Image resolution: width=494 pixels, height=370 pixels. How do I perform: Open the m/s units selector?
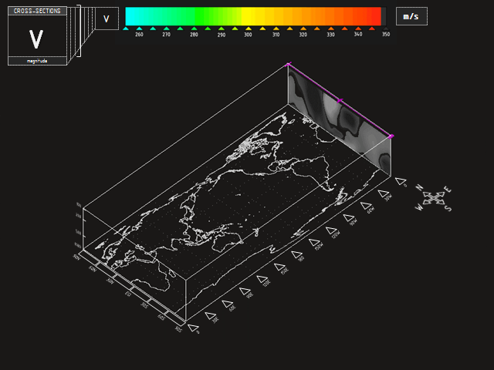tap(411, 17)
